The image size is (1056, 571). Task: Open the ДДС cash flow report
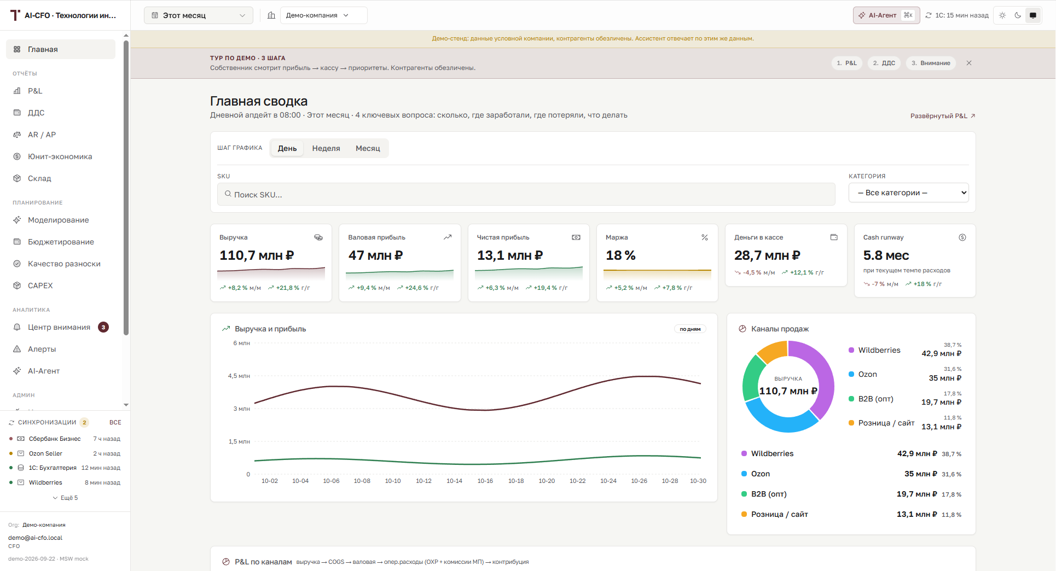click(x=61, y=113)
